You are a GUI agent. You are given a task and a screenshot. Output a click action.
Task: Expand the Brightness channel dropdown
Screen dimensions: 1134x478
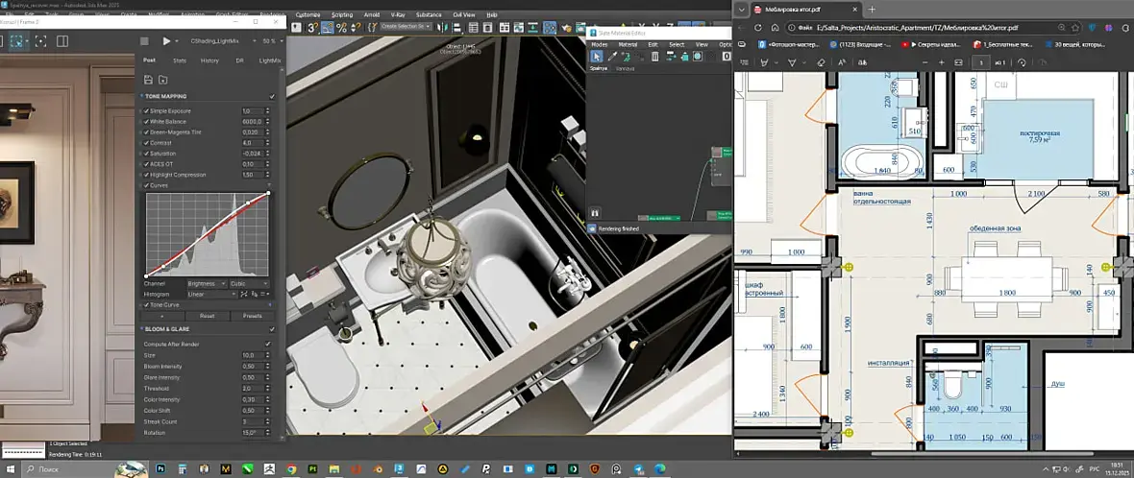[x=208, y=284]
